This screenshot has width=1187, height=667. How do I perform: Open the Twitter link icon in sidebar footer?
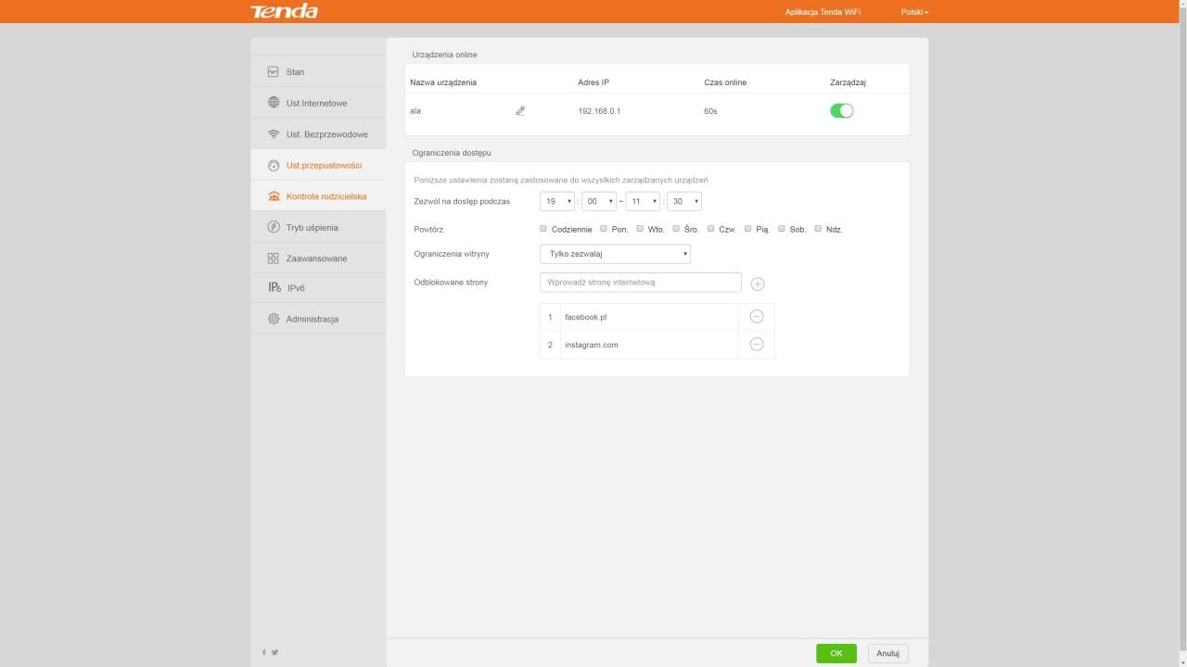[x=274, y=652]
